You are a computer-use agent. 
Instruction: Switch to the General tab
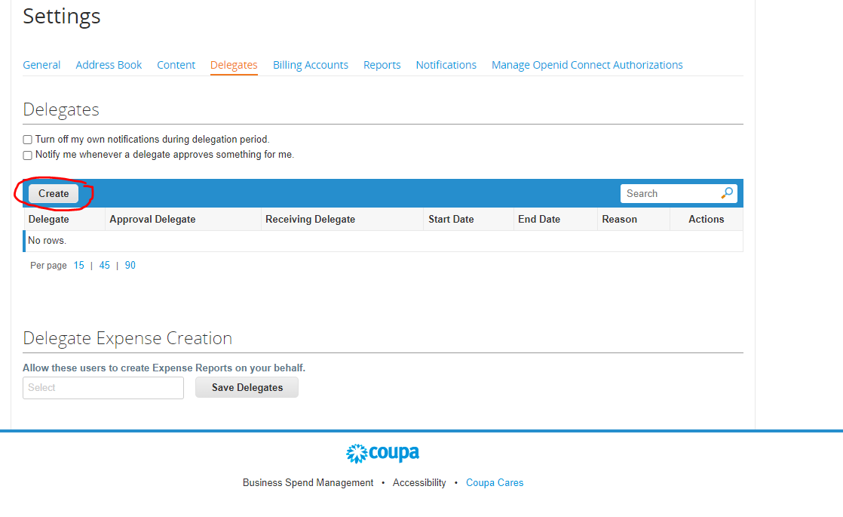coord(41,65)
